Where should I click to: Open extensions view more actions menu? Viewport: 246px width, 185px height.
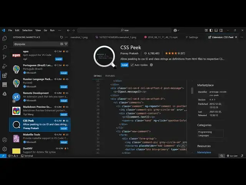coord(66,37)
